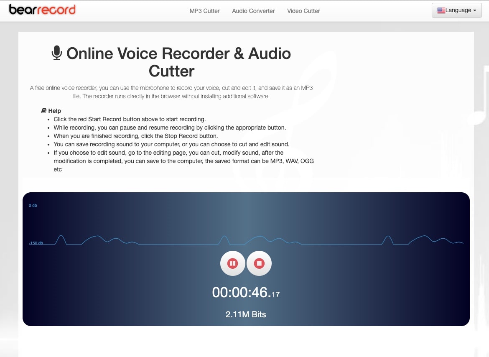Switch to the MP3 Cutter page

click(x=204, y=11)
